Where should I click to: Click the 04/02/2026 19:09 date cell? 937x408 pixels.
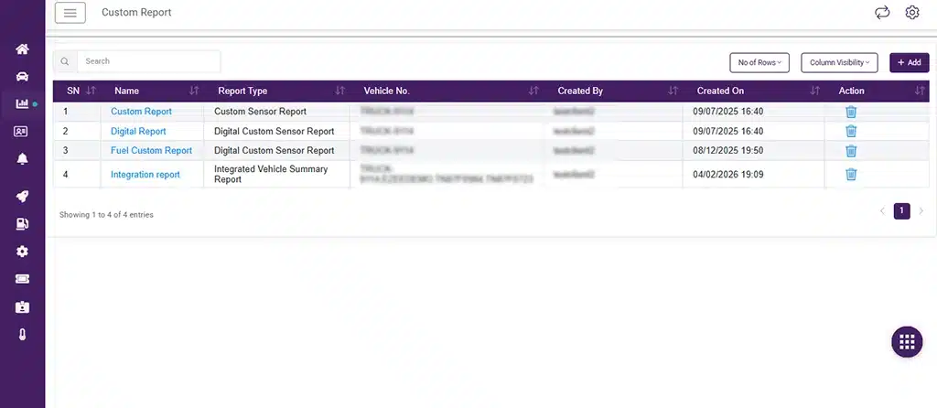coord(727,175)
